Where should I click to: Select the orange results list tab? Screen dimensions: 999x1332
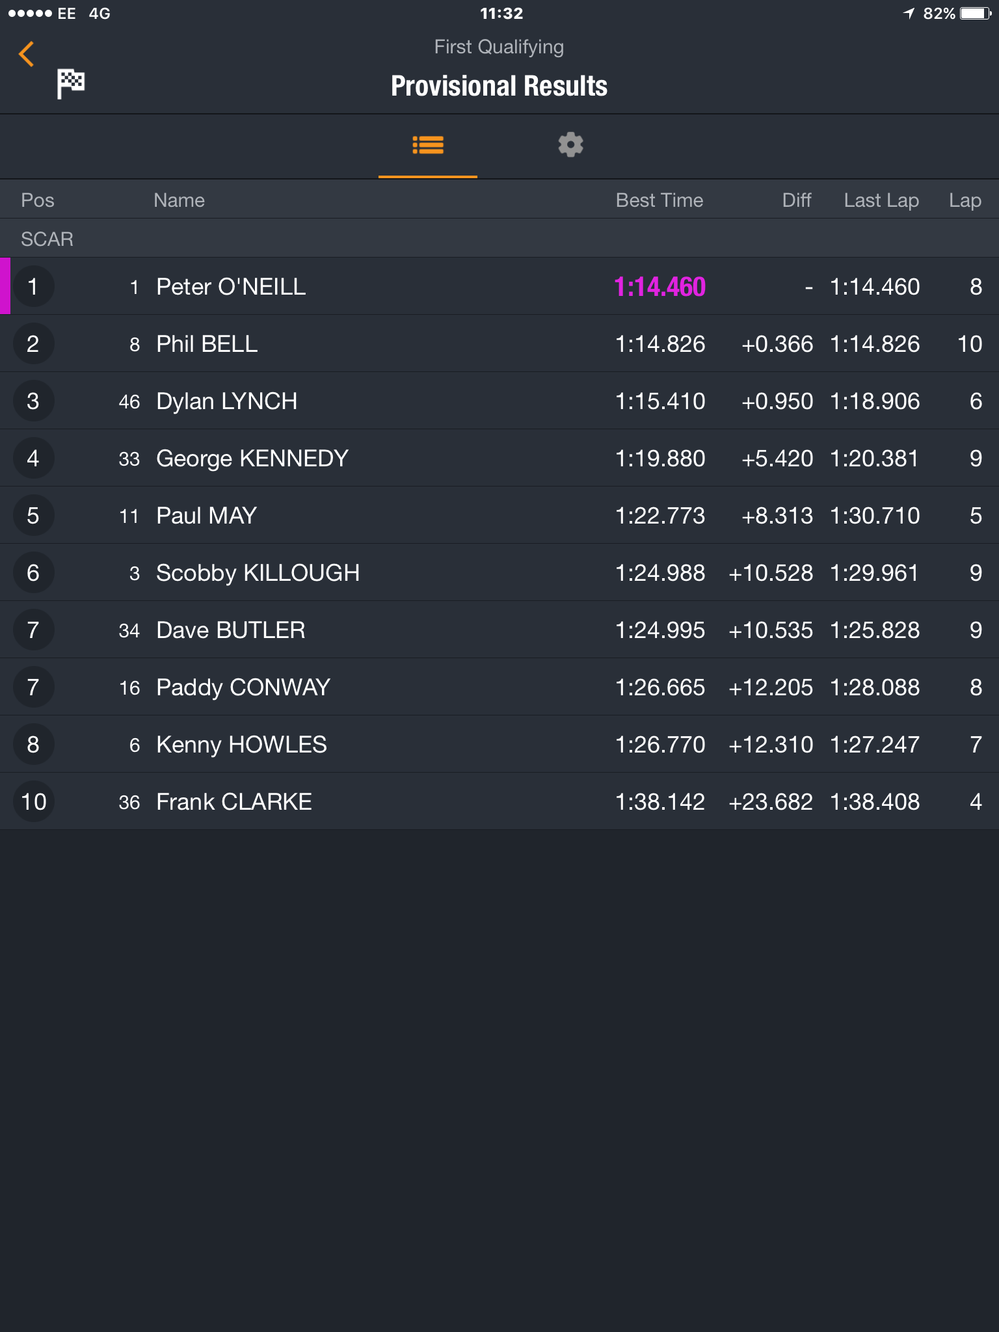428,145
